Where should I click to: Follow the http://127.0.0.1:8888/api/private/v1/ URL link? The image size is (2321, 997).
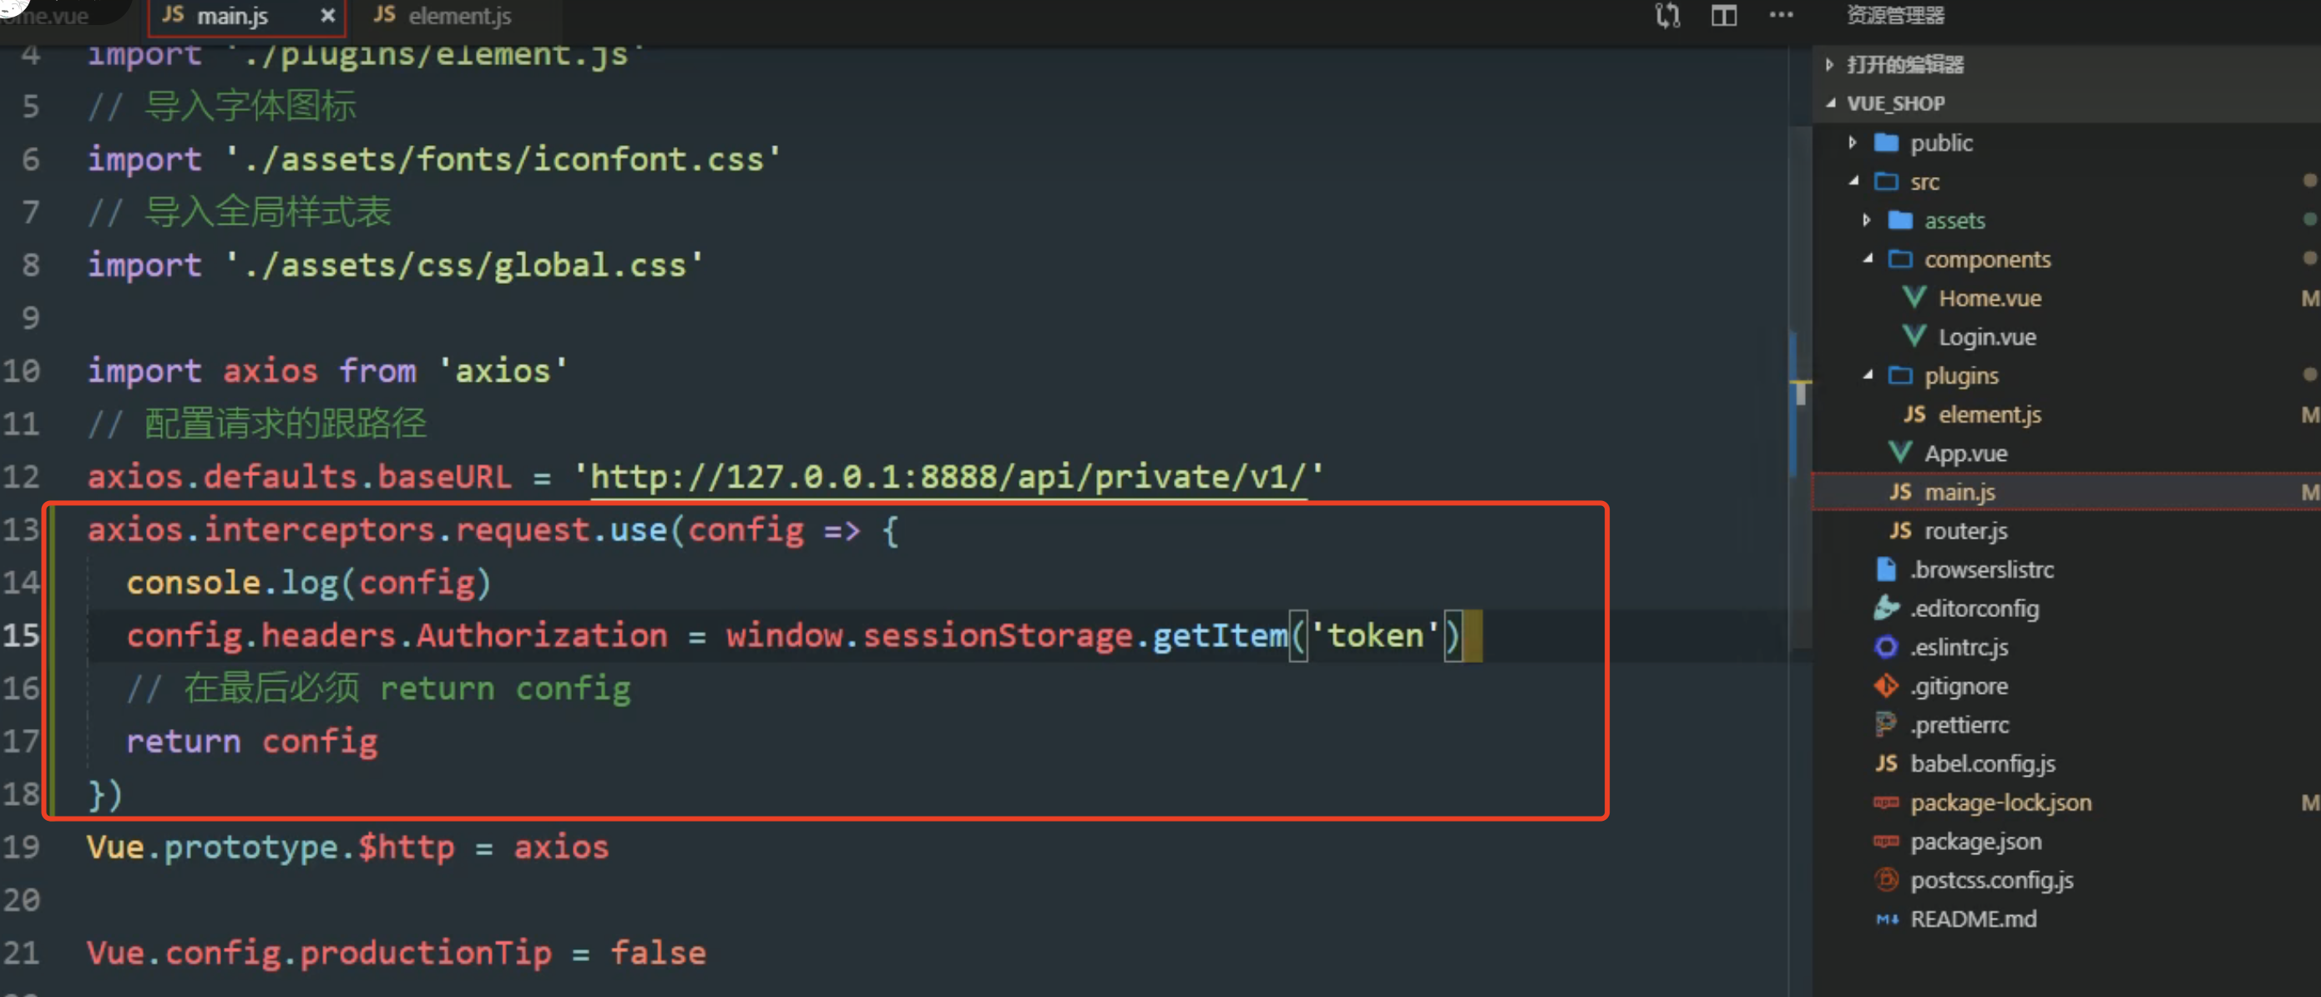point(948,476)
